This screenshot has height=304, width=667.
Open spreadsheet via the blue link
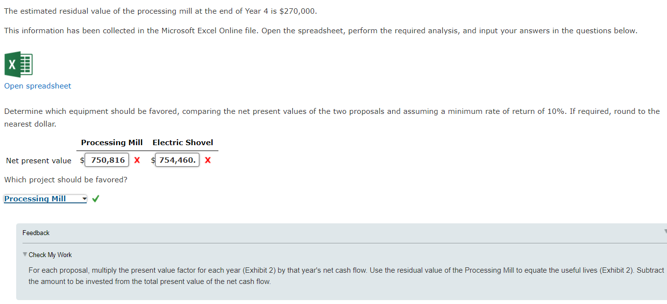coord(37,86)
